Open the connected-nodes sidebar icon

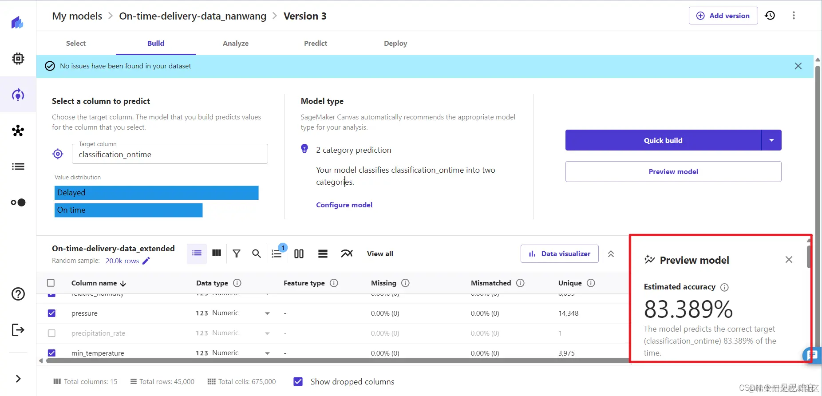pos(18,131)
